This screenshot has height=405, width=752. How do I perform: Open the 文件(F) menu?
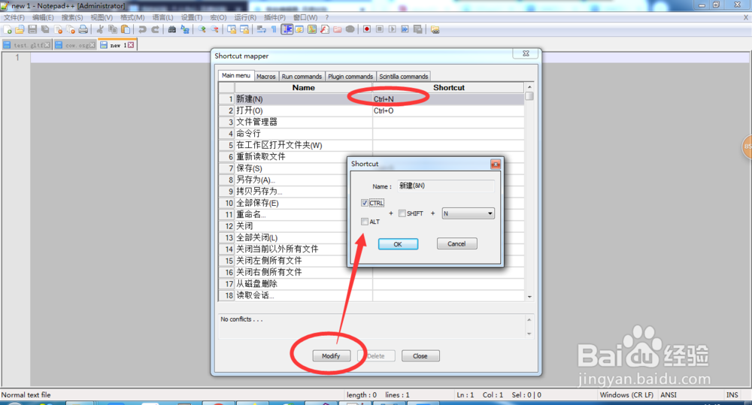coord(14,17)
